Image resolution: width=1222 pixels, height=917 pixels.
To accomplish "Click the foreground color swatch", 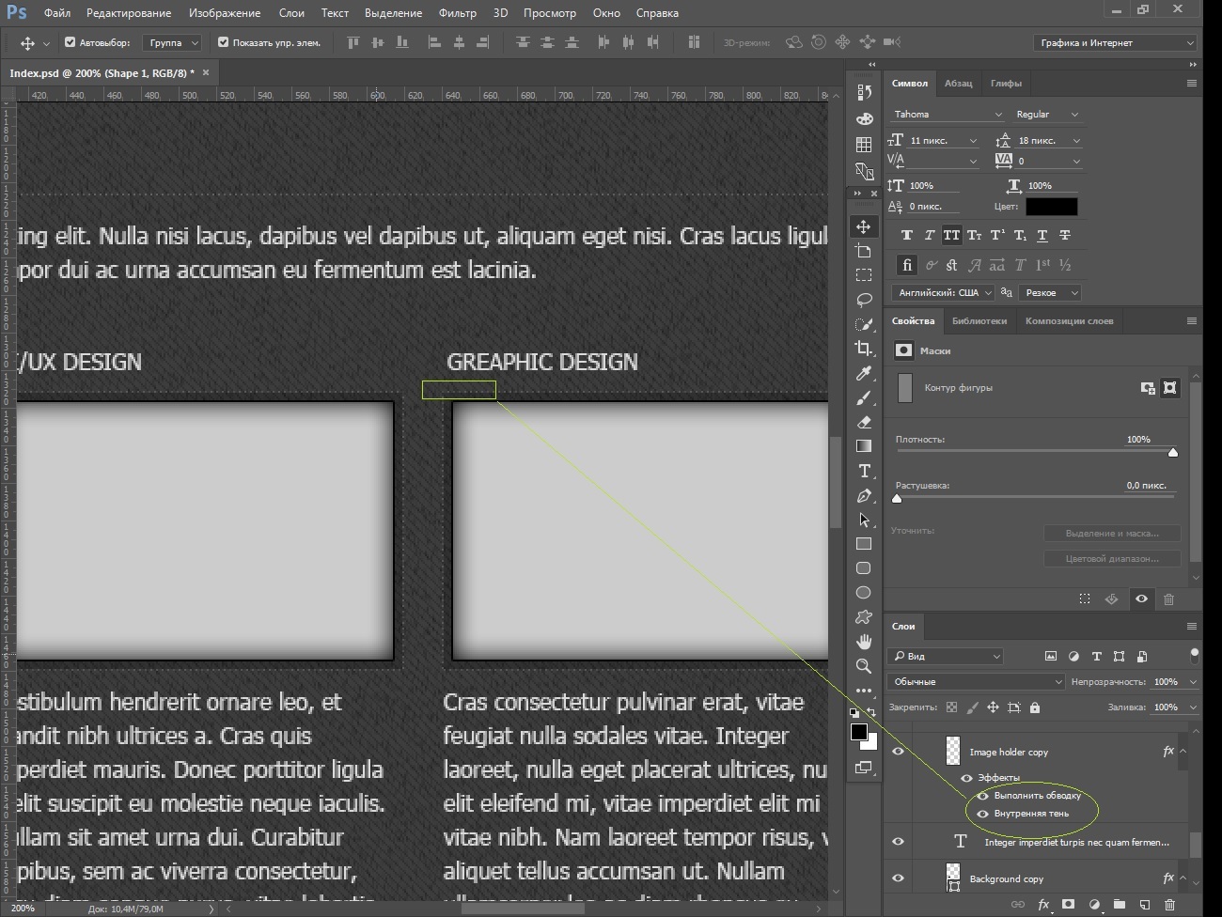I will (x=858, y=732).
